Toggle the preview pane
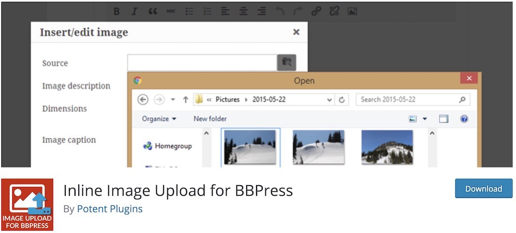The height and width of the screenshot is (233, 516). (444, 119)
